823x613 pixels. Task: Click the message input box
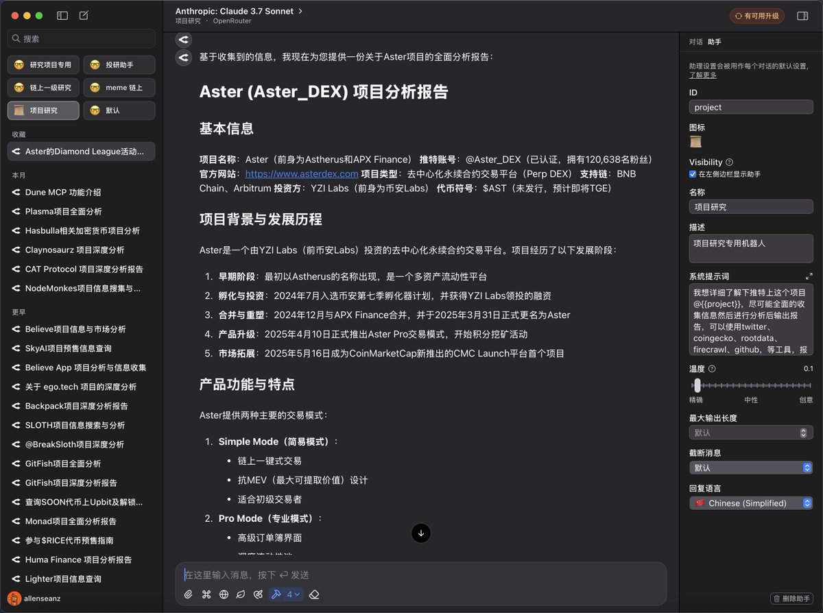point(421,575)
